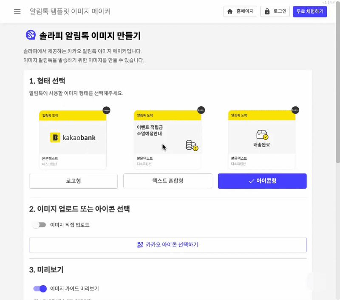This screenshot has height=300, width=340.
Task: Click the delivery box icon labeled 배송완료
Action: tap(262, 135)
